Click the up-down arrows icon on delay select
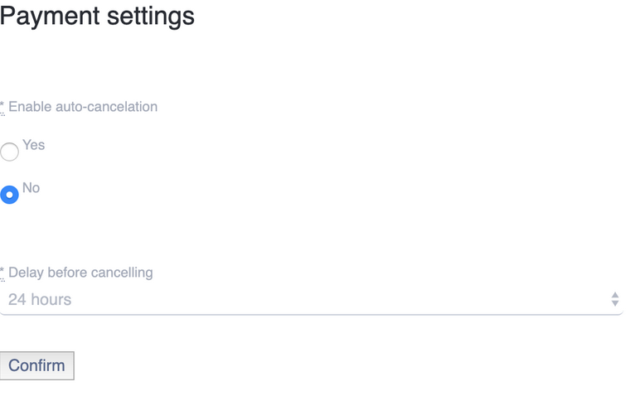Image resolution: width=630 pixels, height=396 pixels. (615, 299)
